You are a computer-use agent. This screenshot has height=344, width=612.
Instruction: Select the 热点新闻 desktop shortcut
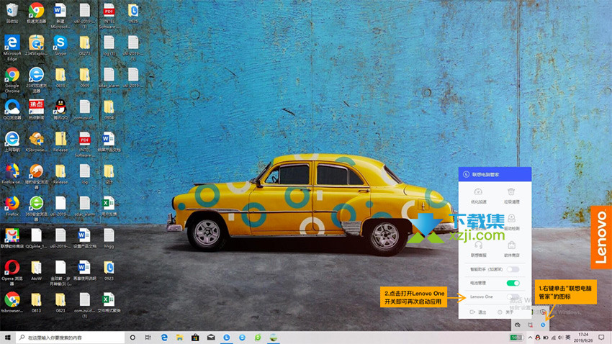pyautogui.click(x=36, y=109)
